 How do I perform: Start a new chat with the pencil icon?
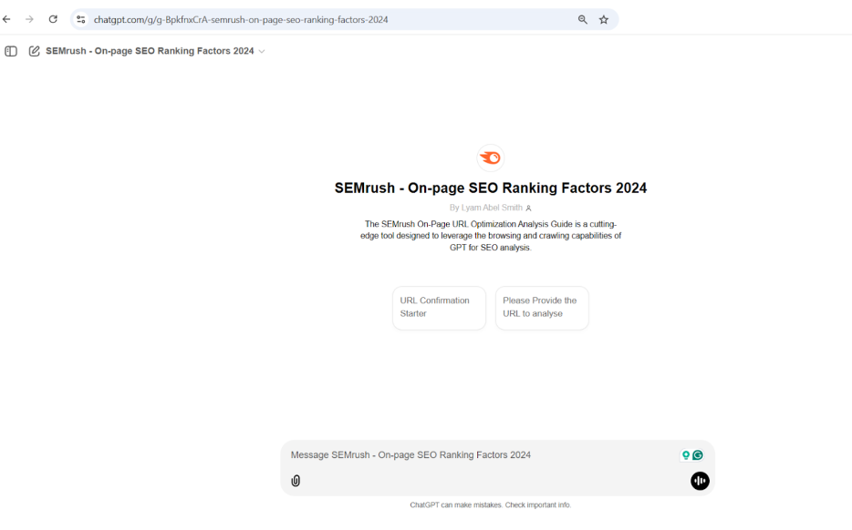point(35,51)
